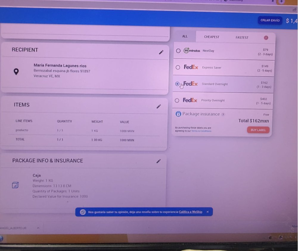Select the 99minutos NextDay shipping option
The width and height of the screenshot is (298, 251).
[178, 51]
